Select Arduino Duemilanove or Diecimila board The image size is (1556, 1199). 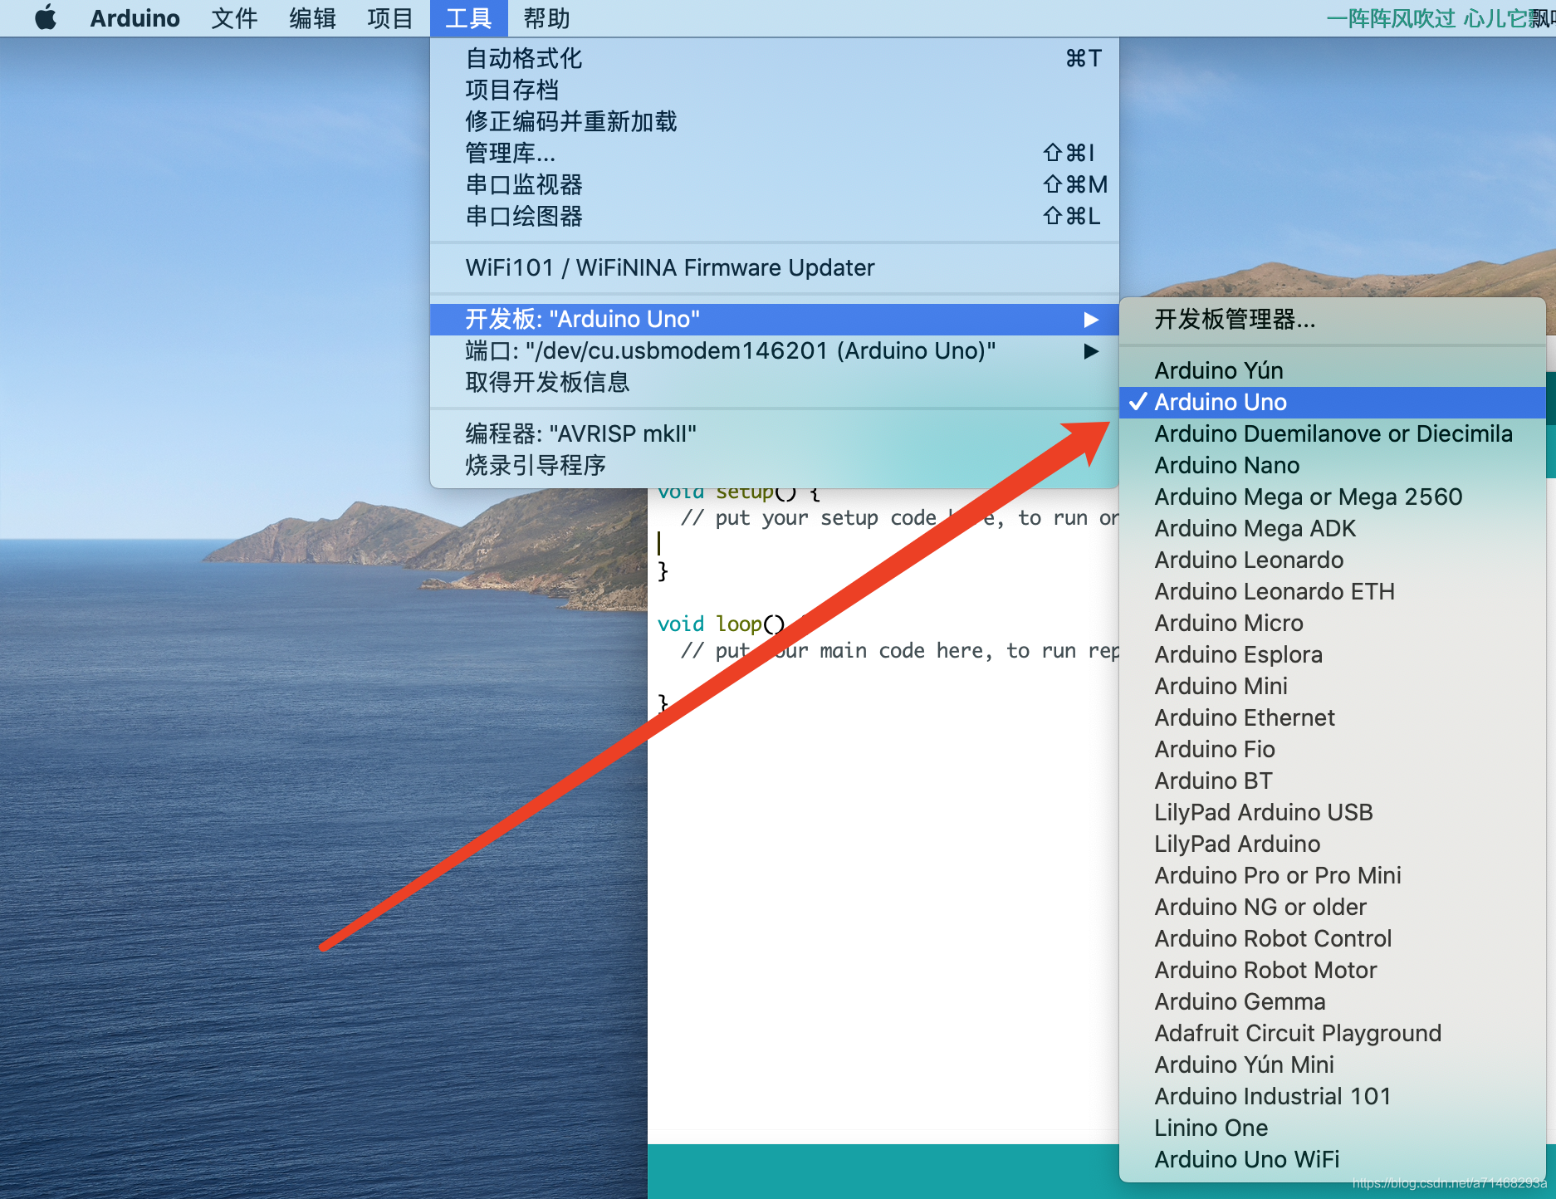coord(1332,433)
